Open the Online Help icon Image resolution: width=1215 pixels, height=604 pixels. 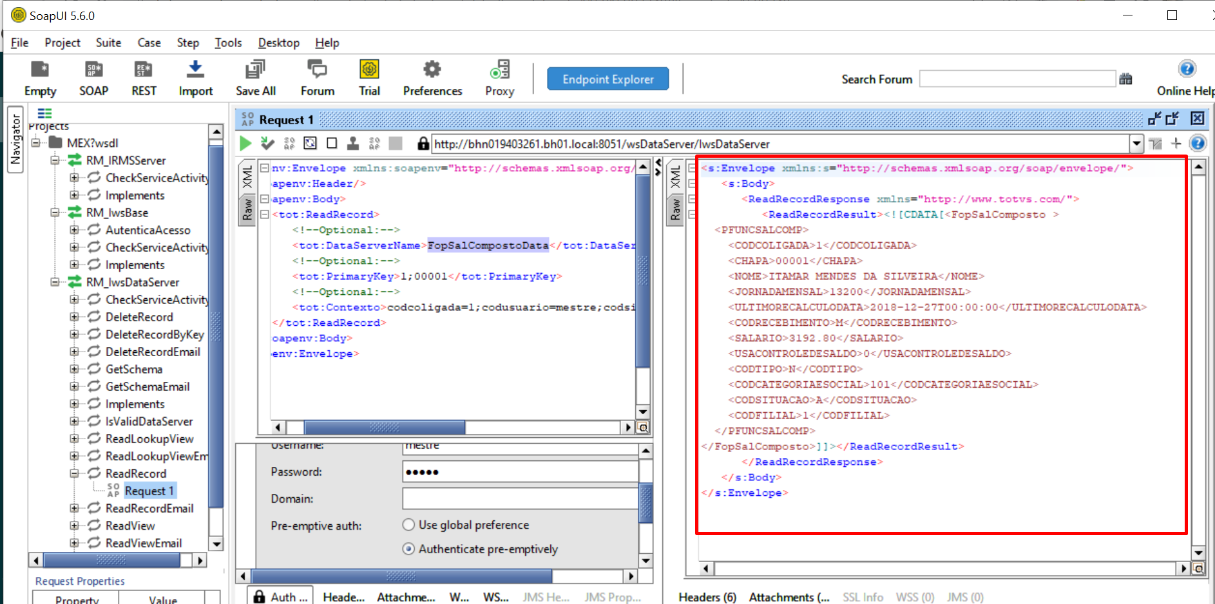click(x=1187, y=69)
